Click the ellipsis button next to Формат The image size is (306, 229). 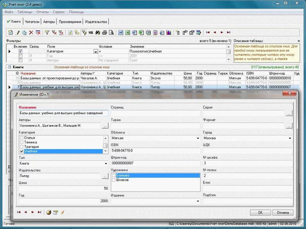pyautogui.click(x=289, y=126)
